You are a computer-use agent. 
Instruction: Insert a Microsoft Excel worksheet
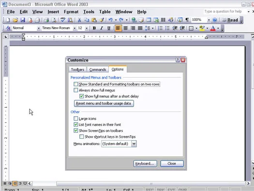[156, 20]
